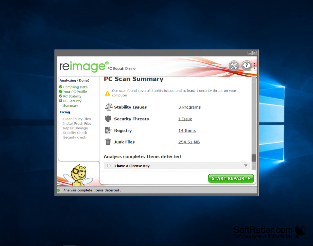Click the bee mascot with magnifier
The image size is (313, 246).
[79, 175]
